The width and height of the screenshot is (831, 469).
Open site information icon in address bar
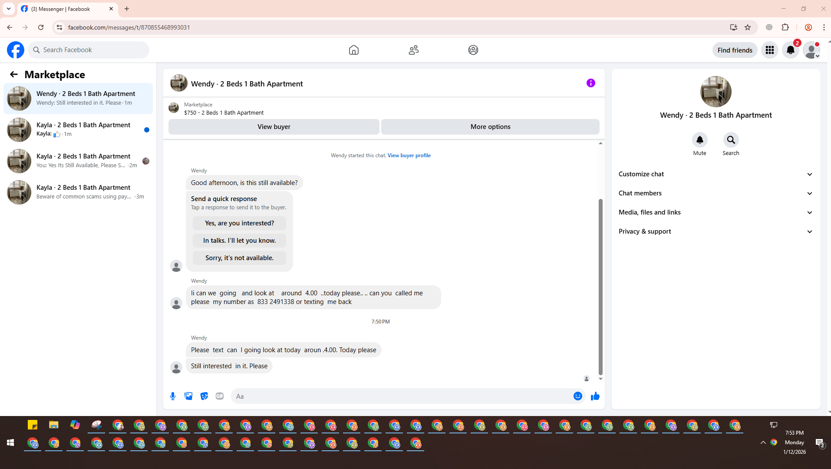click(x=59, y=27)
